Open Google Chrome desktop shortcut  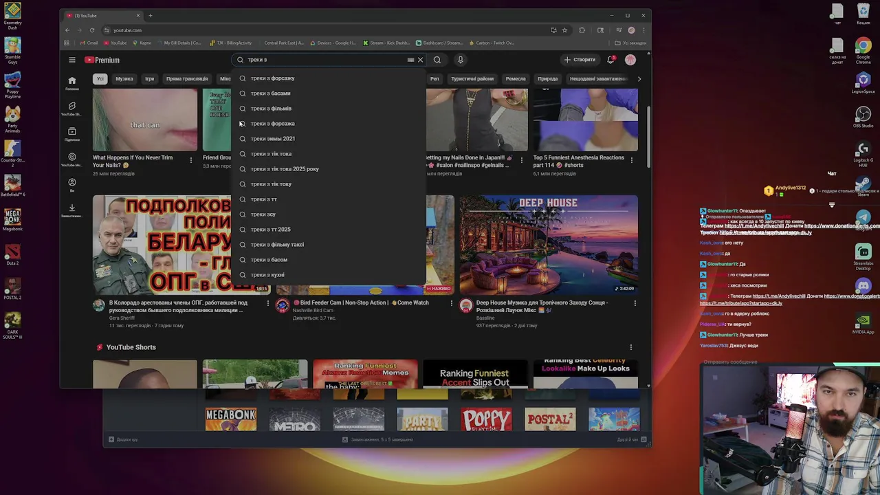point(863,50)
